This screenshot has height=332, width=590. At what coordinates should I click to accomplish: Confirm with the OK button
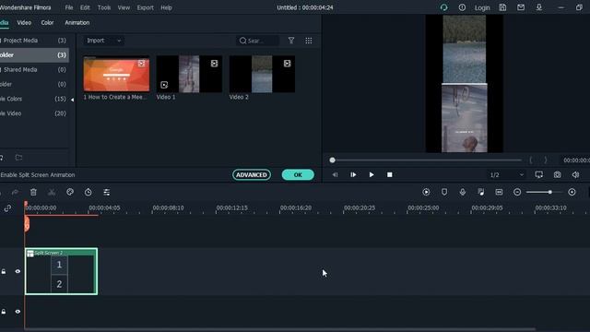coord(298,174)
